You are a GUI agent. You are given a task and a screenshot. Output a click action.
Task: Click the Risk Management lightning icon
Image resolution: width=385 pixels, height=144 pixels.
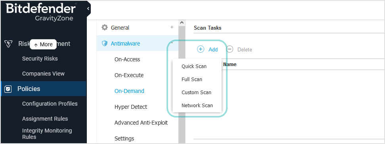tap(9, 44)
